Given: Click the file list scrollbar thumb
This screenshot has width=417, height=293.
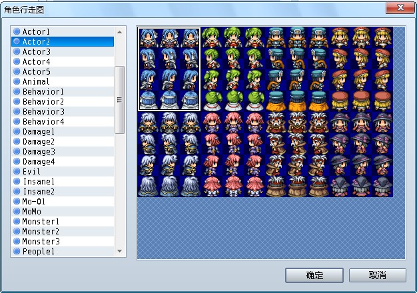Looking at the screenshot, I should (x=120, y=100).
